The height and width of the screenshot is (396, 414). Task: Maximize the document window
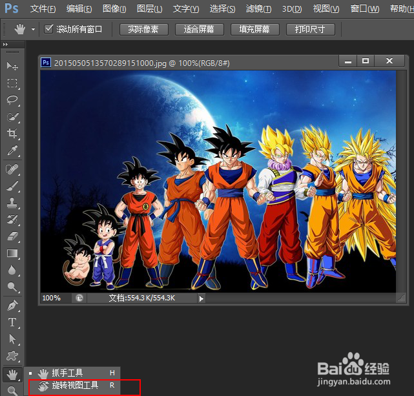pos(366,61)
